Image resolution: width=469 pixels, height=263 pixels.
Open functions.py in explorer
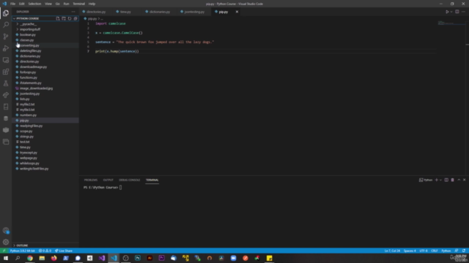tap(29, 77)
